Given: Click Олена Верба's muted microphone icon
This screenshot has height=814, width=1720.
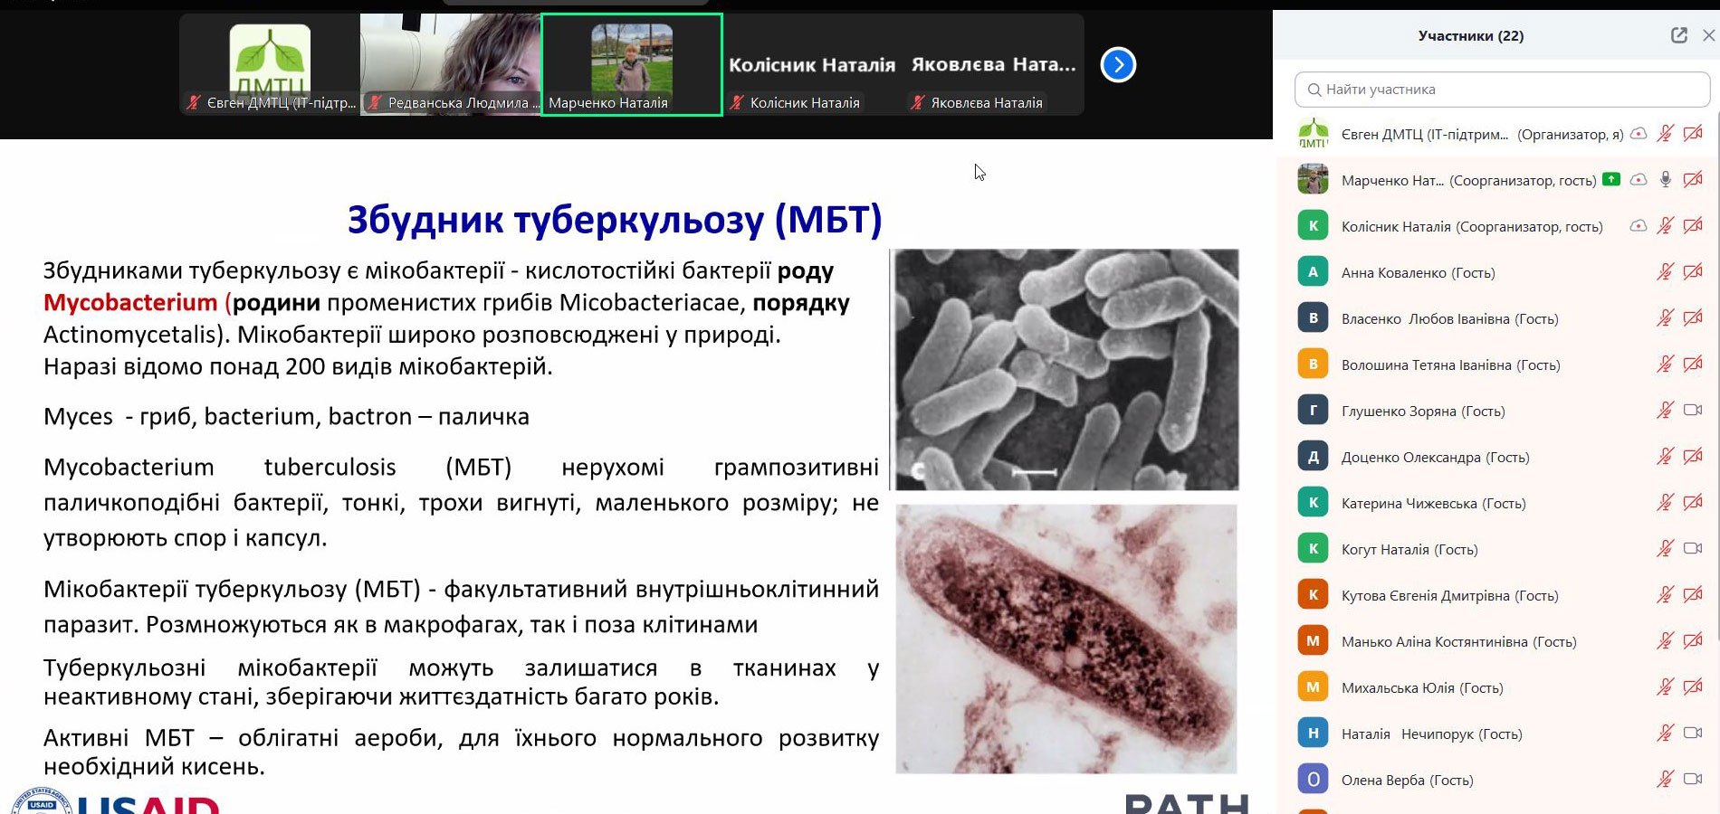Looking at the screenshot, I should click(1665, 779).
